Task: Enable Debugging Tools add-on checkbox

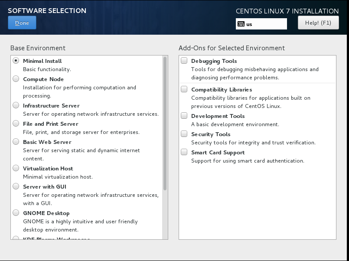Action: (x=184, y=61)
